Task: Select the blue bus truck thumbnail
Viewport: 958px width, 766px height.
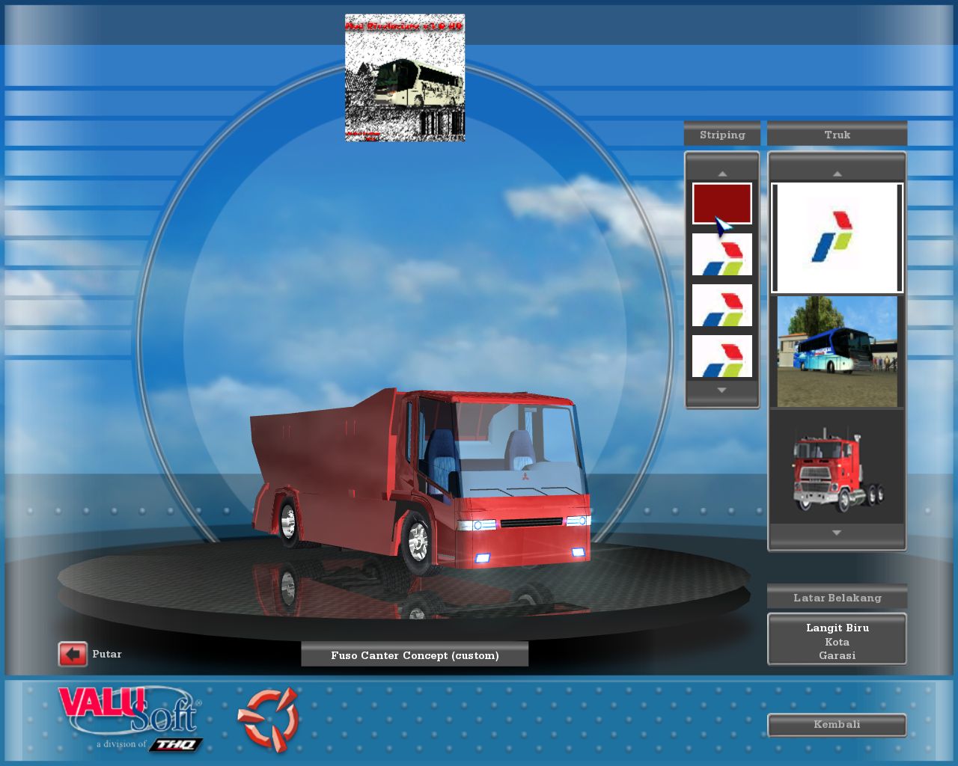Action: coord(837,352)
